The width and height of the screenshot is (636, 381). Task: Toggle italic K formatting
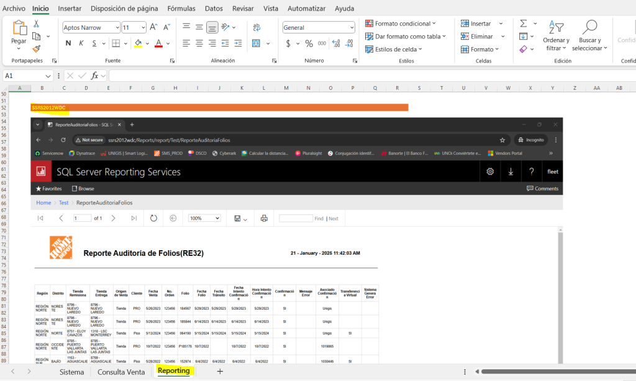click(x=81, y=43)
